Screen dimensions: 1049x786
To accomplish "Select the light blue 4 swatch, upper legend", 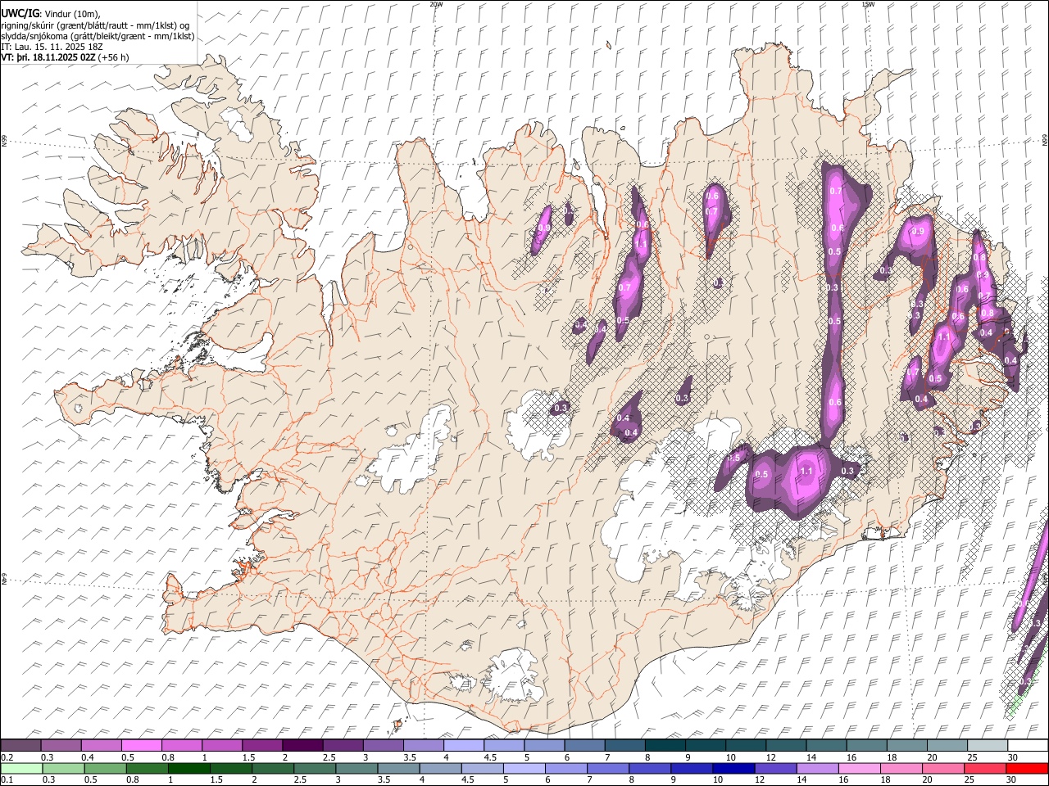I will coord(463,745).
